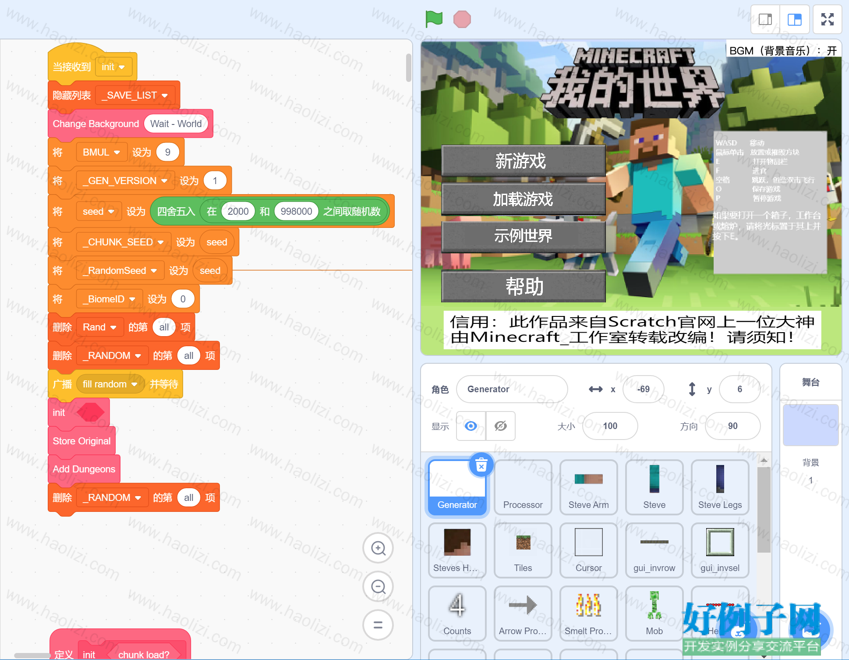Click the 帮助 help button
849x660 pixels.
523,287
